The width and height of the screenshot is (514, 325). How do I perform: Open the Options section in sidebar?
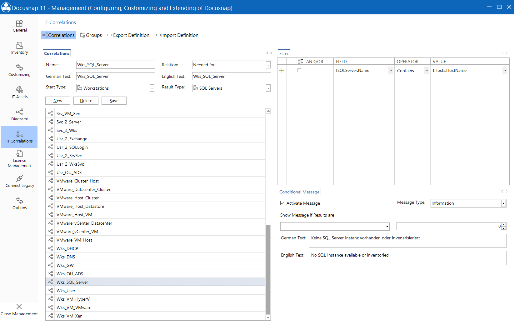pyautogui.click(x=19, y=203)
